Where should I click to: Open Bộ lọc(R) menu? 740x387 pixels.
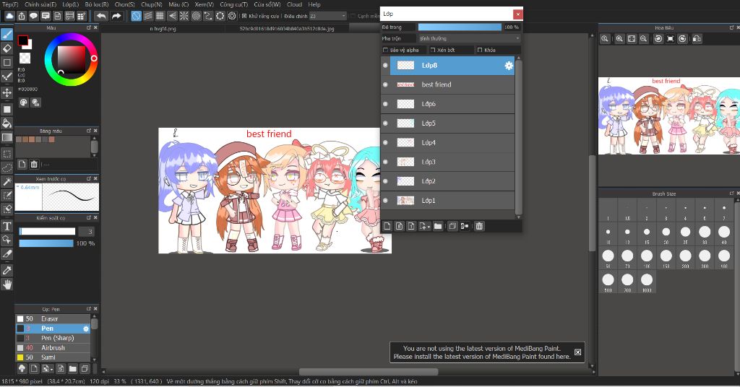pyautogui.click(x=97, y=4)
